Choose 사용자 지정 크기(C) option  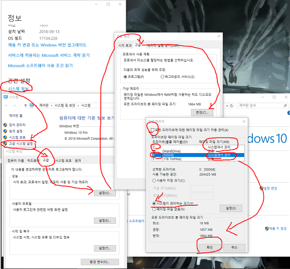pos(154,180)
